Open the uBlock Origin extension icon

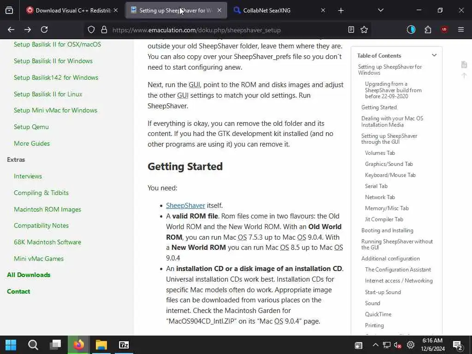coord(444,29)
